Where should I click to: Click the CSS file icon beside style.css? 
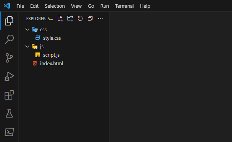pos(38,38)
